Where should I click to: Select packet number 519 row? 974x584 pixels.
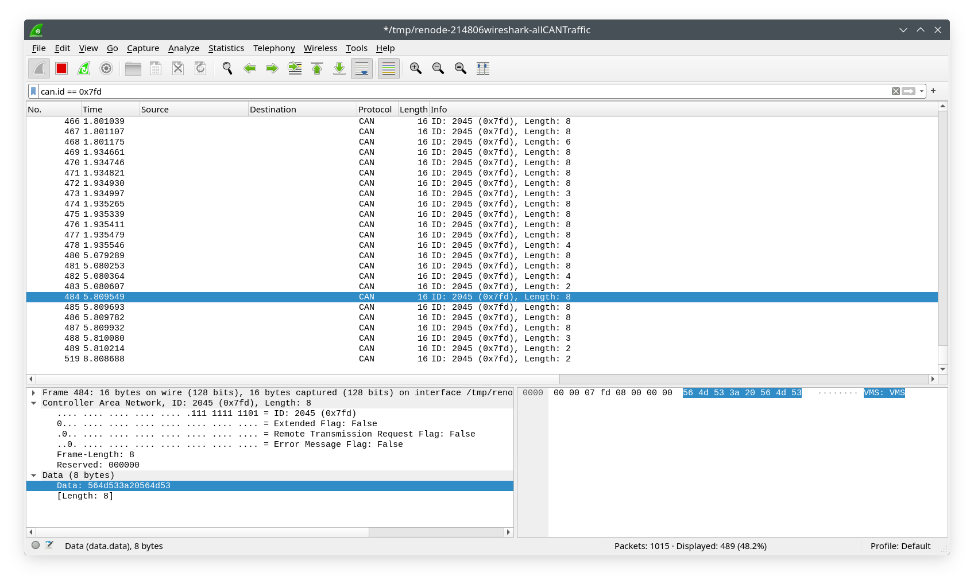[x=482, y=359]
